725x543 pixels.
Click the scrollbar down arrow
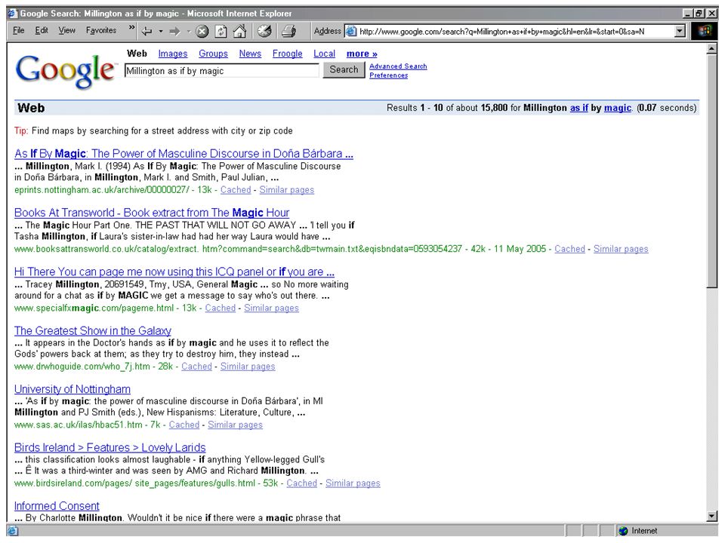tap(712, 516)
